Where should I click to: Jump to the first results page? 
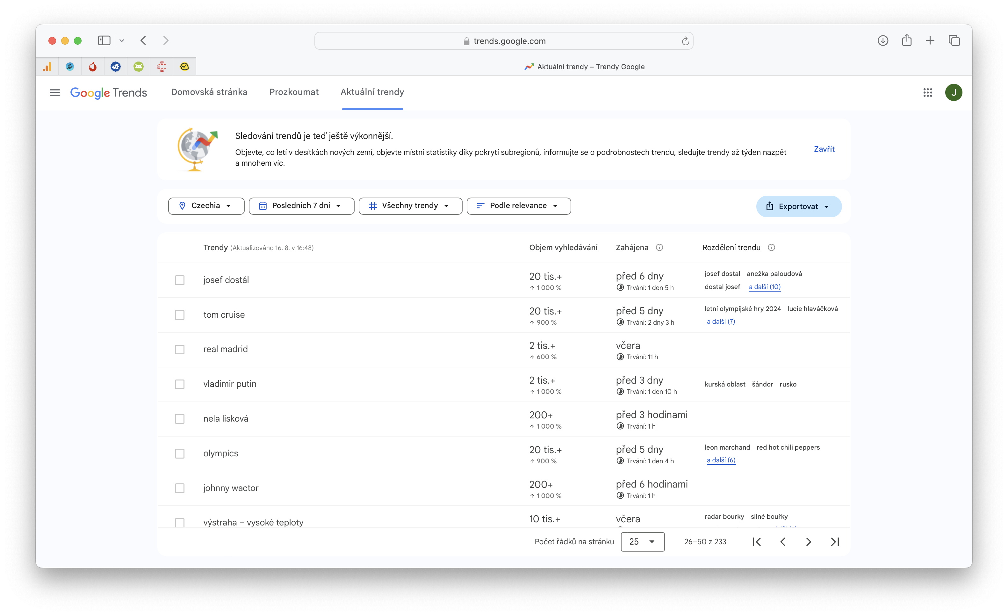coord(757,542)
